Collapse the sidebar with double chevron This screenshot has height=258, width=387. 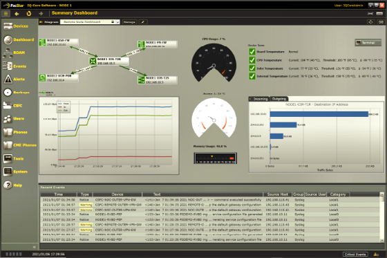[34, 247]
